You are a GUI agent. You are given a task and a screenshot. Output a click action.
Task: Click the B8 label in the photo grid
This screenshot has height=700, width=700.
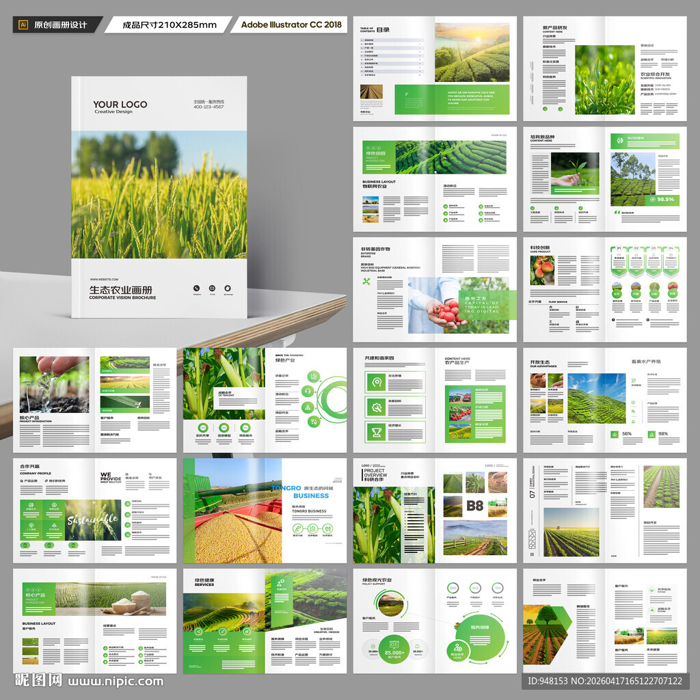click(475, 506)
